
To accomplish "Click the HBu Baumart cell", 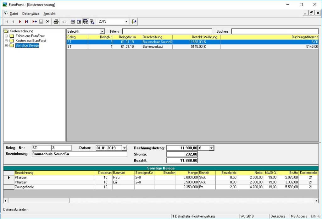I will coord(123,178).
